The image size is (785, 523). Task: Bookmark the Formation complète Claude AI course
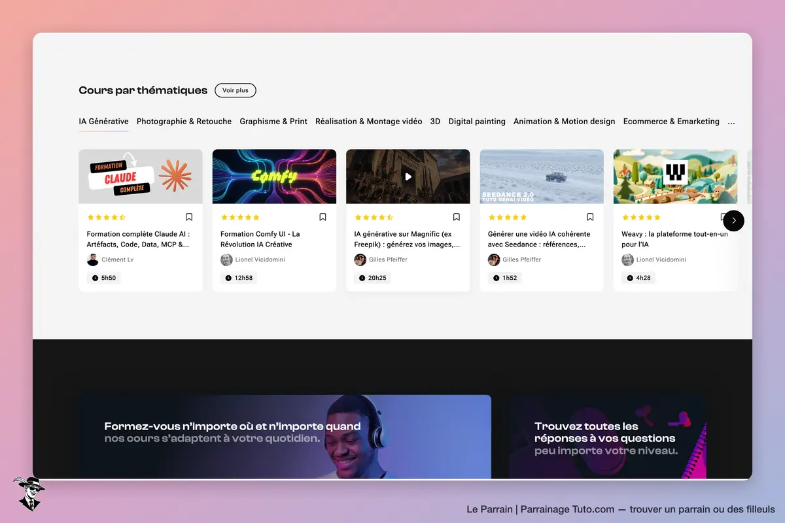[189, 217]
